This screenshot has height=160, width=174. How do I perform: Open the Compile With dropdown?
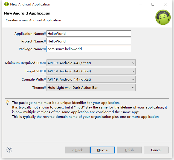pos(91,79)
